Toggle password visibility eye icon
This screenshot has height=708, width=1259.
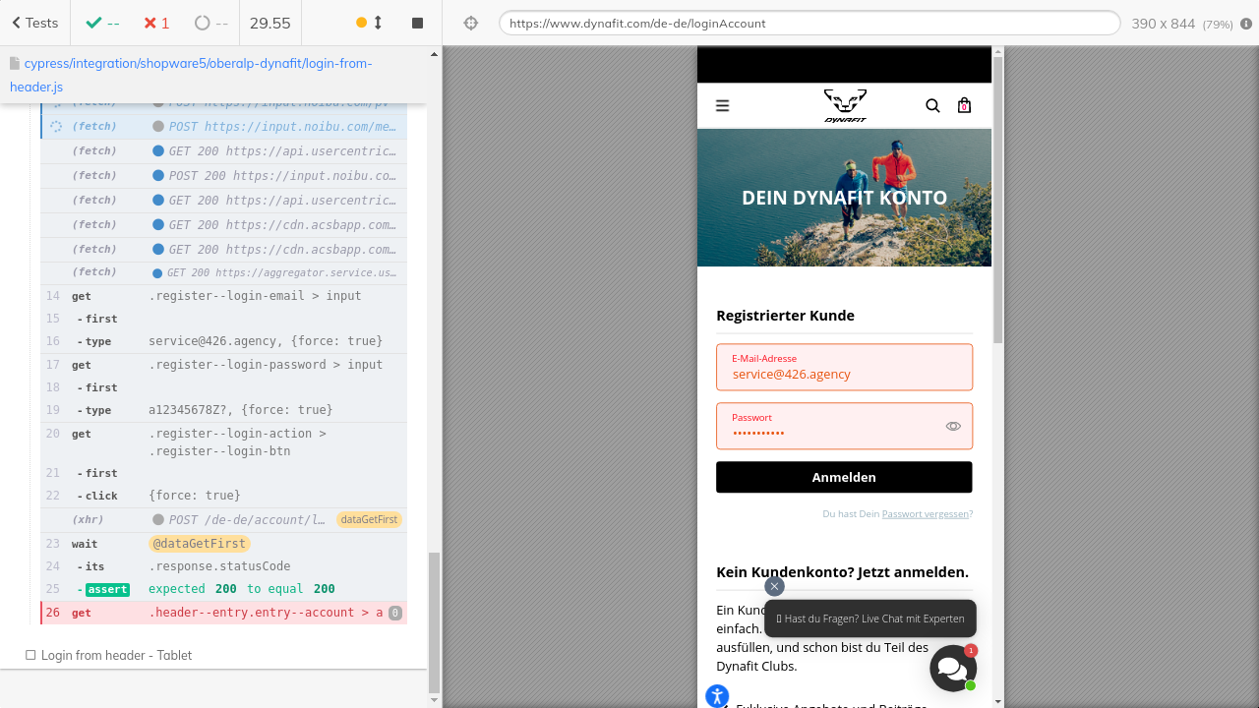pyautogui.click(x=952, y=426)
